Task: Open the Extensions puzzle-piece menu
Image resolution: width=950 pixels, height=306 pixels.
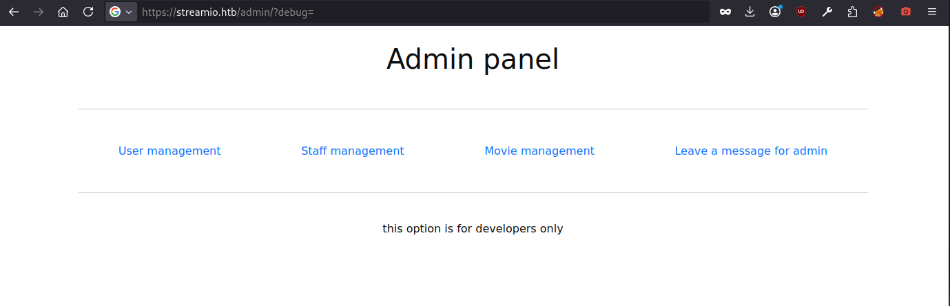Action: (x=853, y=12)
